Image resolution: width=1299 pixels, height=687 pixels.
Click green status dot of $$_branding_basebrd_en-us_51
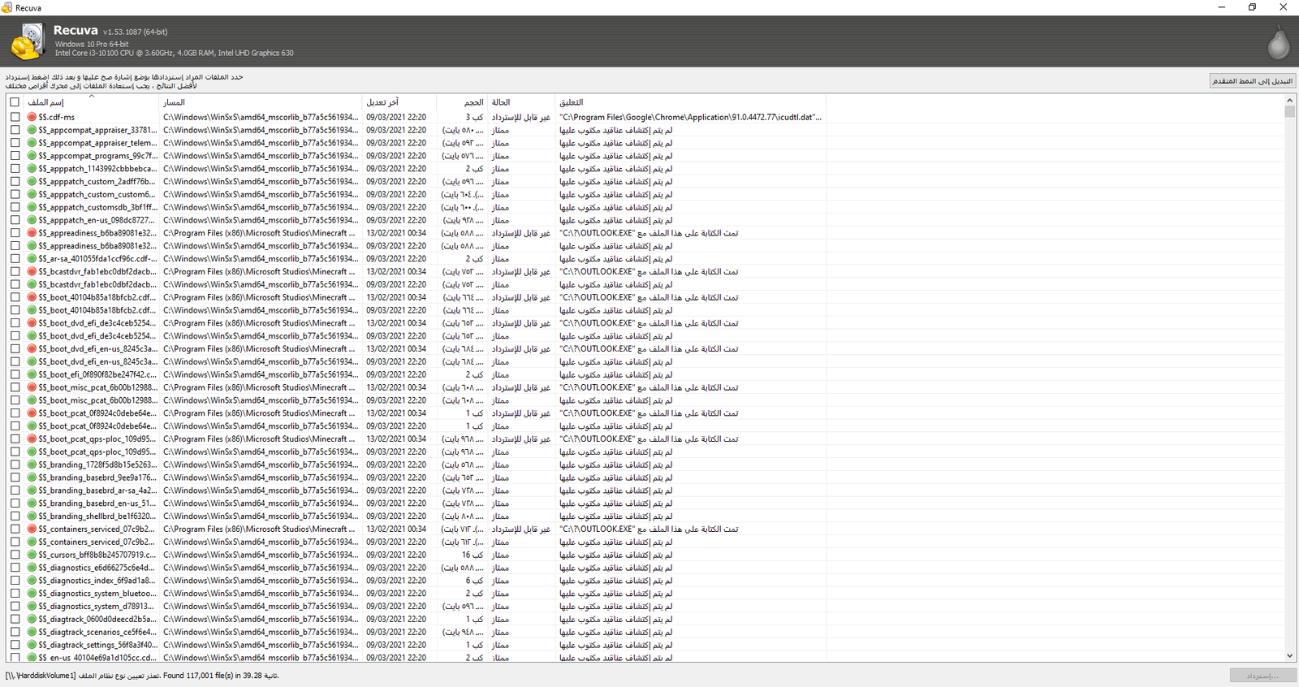[32, 503]
